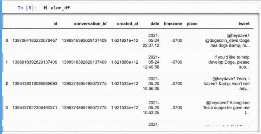
Task: Click row index 3 label
Action: [x=7, y=108]
